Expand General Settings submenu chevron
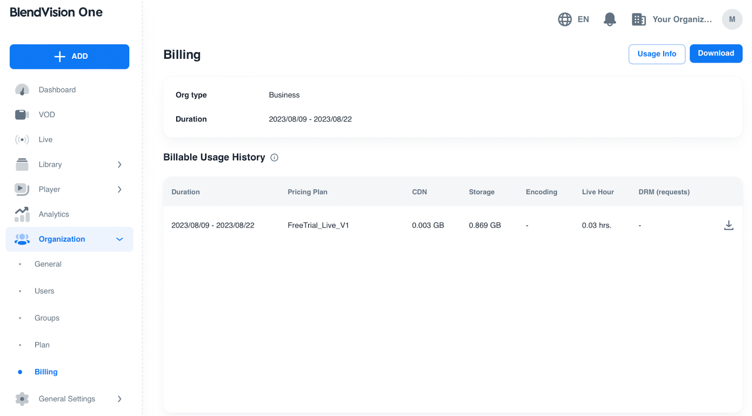Viewport: 752px width, 416px height. click(x=119, y=399)
